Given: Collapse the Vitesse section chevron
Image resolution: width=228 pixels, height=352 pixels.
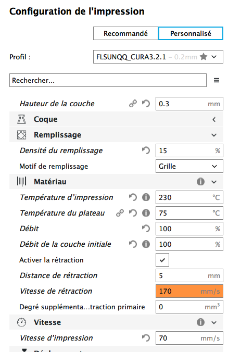Looking at the screenshot, I should [214, 322].
